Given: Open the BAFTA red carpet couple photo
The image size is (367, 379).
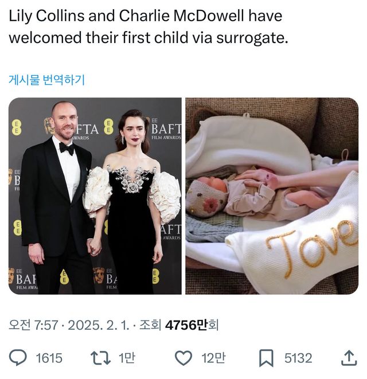Looking at the screenshot, I should pyautogui.click(x=95, y=196).
